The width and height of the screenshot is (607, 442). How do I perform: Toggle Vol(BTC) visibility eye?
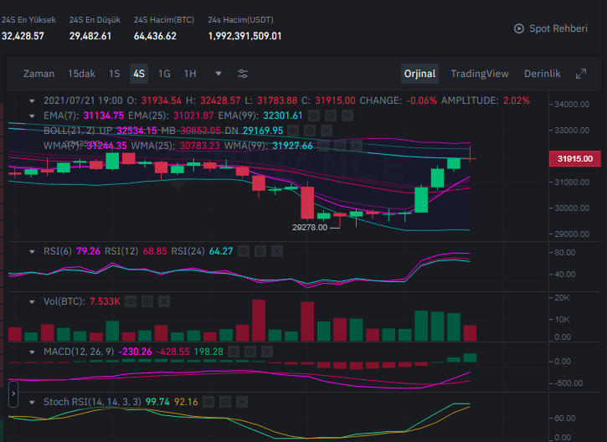coord(131,301)
